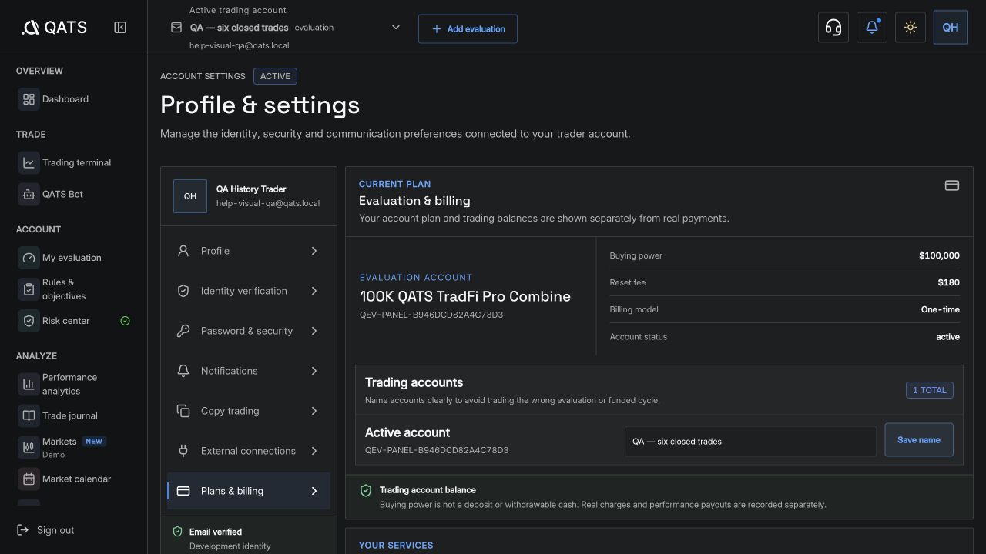986x554 pixels.
Task: Click the $180 reset fee value
Action: pyautogui.click(x=948, y=282)
